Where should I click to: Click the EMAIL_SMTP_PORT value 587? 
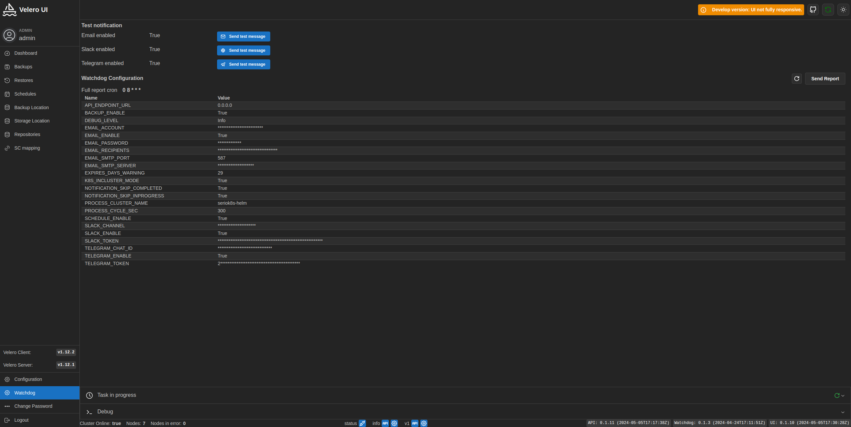pos(222,158)
